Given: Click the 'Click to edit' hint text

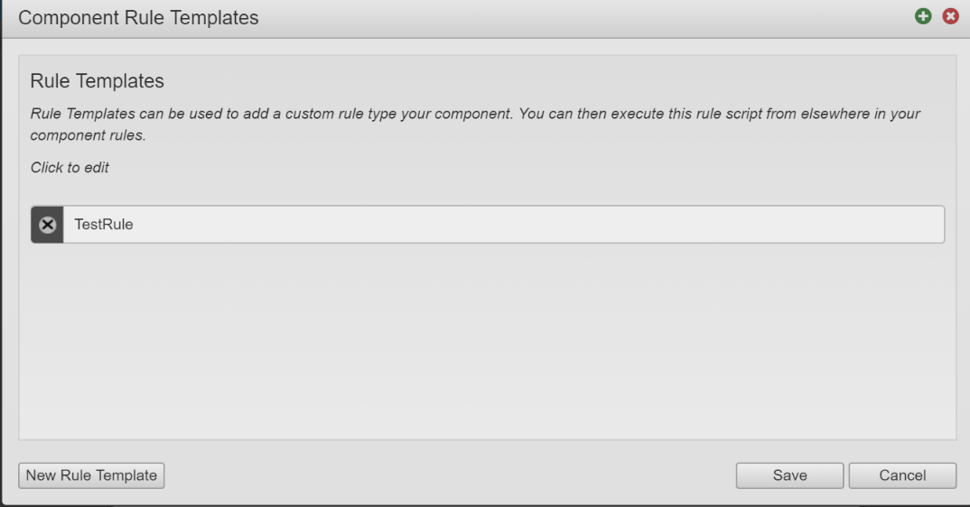Looking at the screenshot, I should coord(70,168).
